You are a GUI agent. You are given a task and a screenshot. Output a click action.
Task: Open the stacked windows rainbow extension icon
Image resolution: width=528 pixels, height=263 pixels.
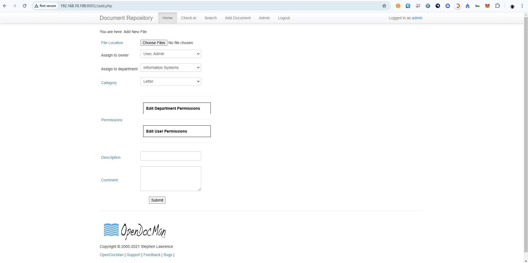point(418,6)
